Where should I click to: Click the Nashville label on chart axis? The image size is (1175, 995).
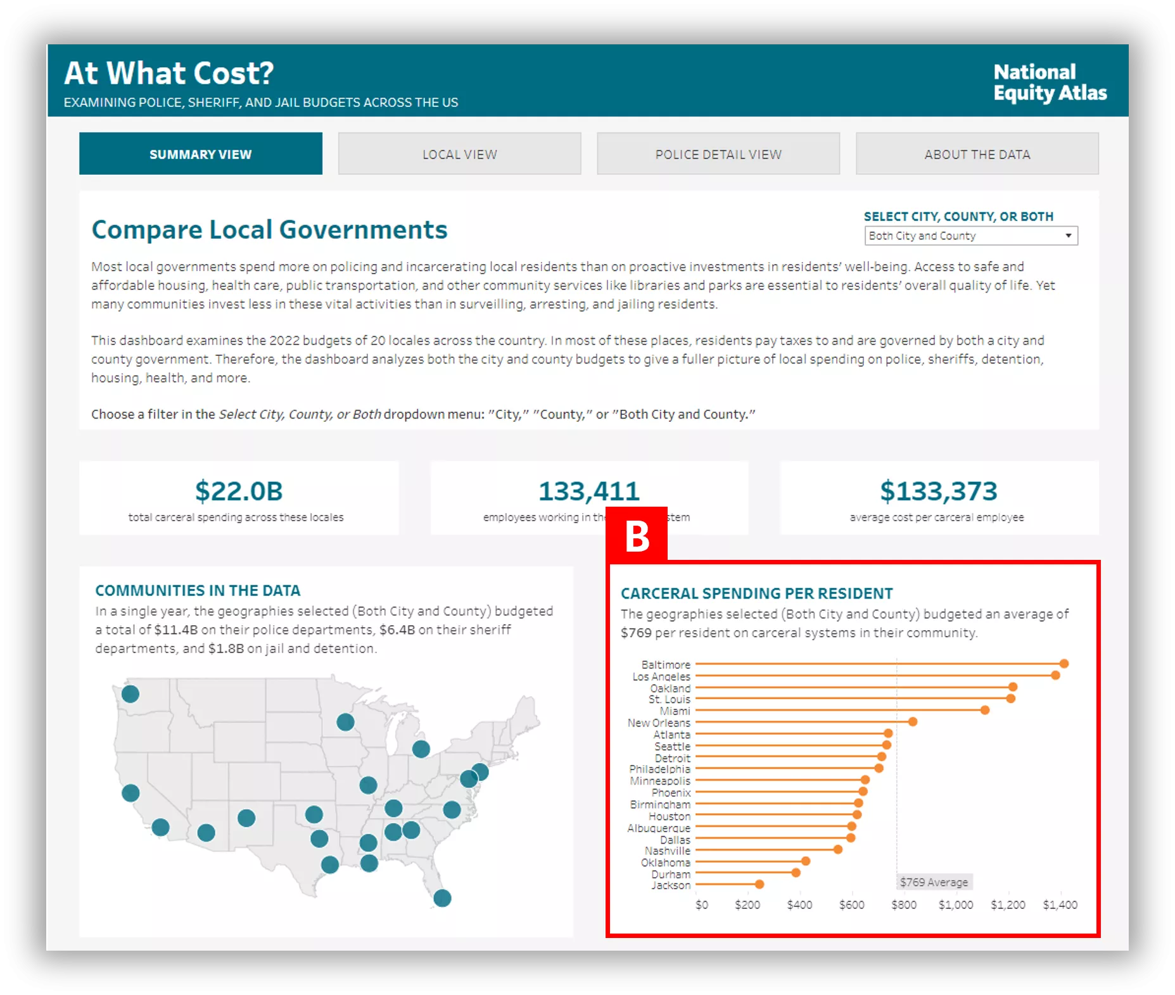pos(668,851)
